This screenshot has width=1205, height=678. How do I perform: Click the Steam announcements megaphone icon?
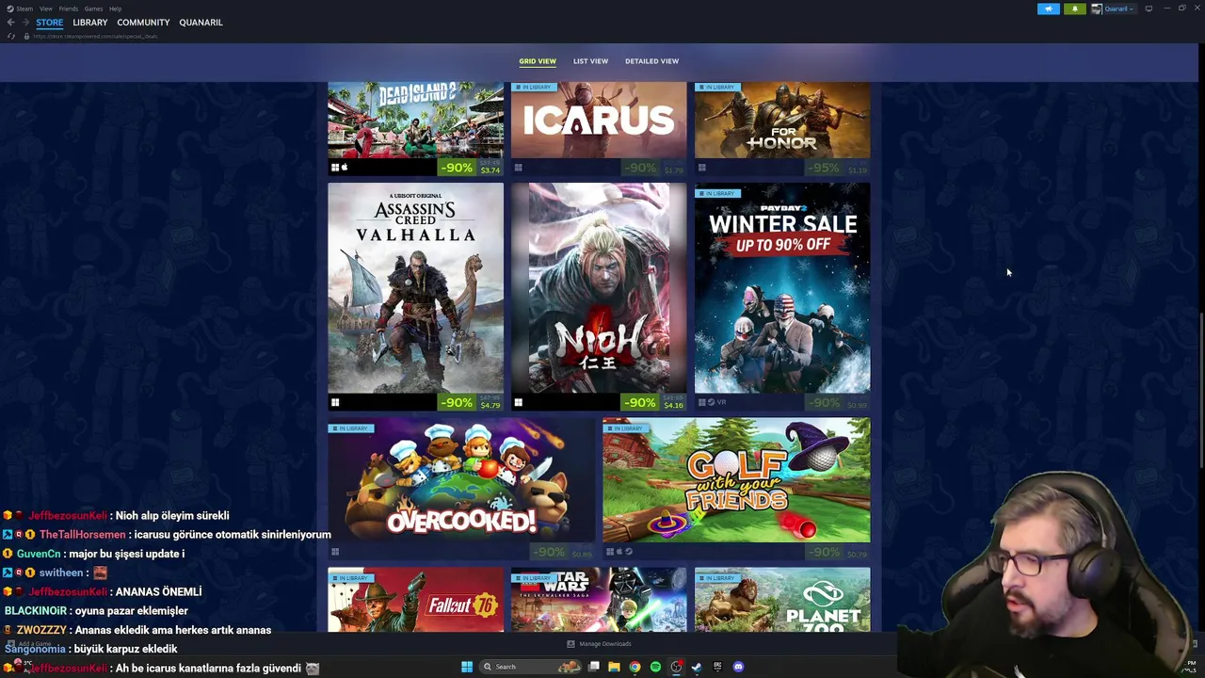1048,8
